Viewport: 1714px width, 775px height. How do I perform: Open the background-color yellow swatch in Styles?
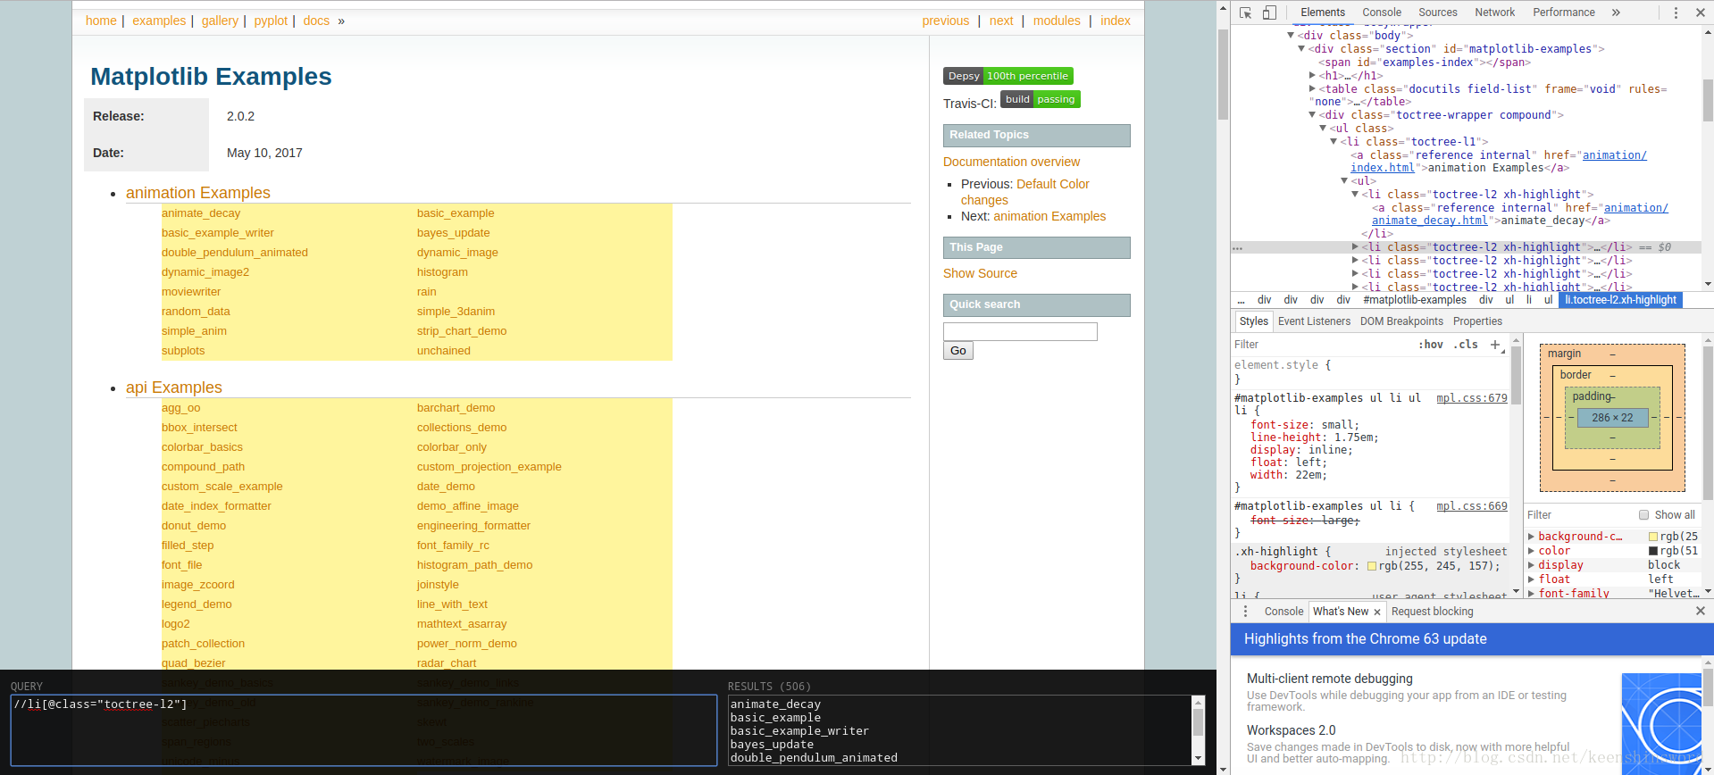[x=1372, y=566]
